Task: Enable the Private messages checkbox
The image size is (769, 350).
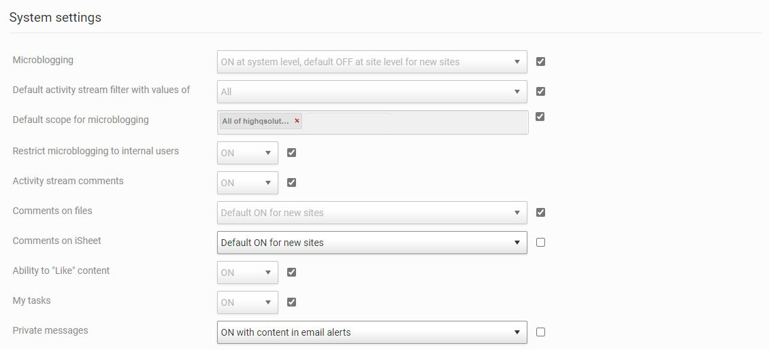Action: [x=540, y=332]
